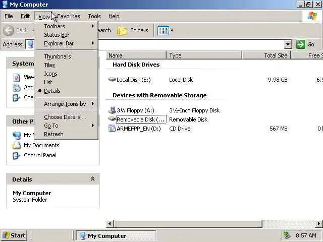Click the My Computer icon in Address bar

[x=30, y=44]
